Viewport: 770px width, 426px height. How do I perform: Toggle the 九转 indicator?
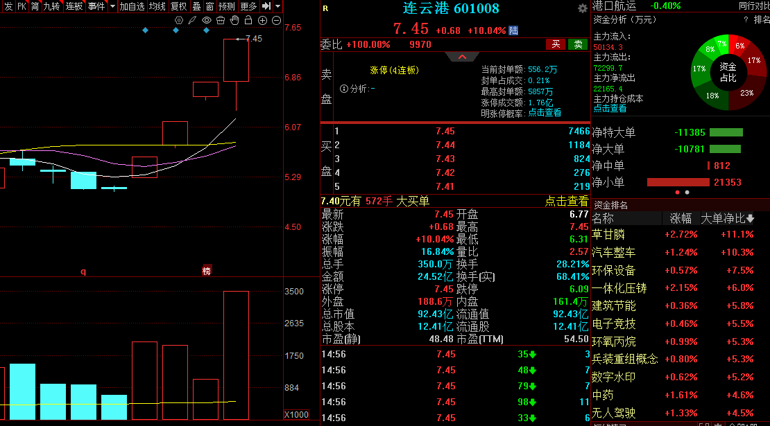tap(51, 6)
